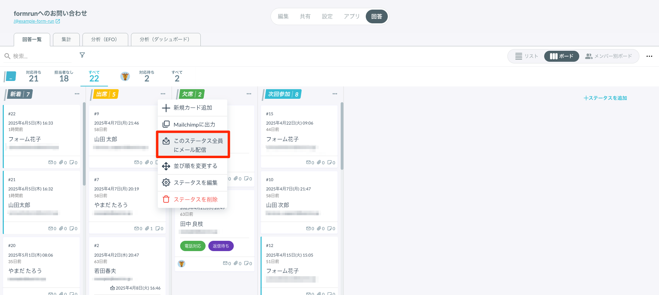The width and height of the screenshot is (659, 295).
Task: Click the 次回参加 column scrollbar
Action: [342, 136]
